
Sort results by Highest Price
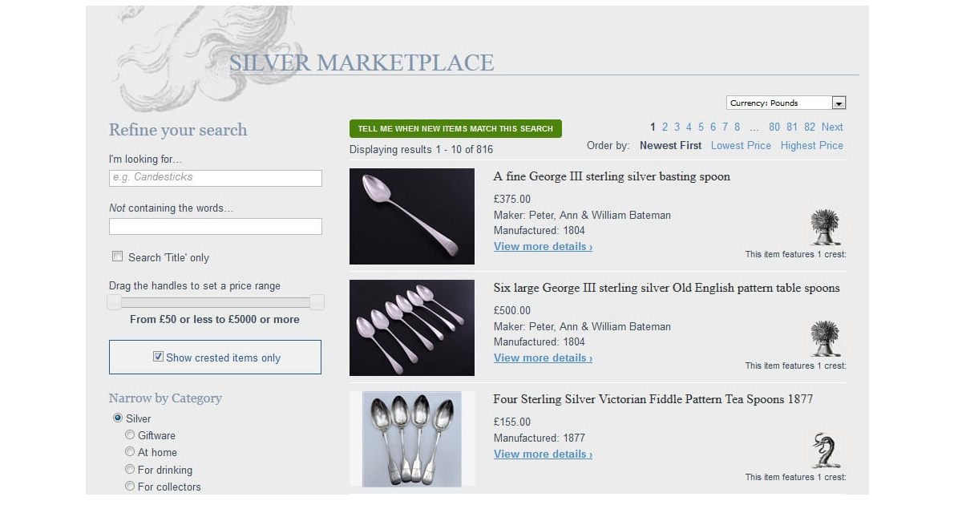812,145
